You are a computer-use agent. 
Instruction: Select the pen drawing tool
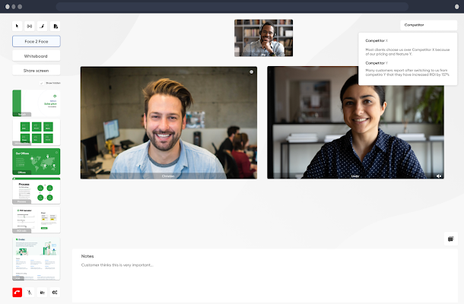[x=43, y=27]
